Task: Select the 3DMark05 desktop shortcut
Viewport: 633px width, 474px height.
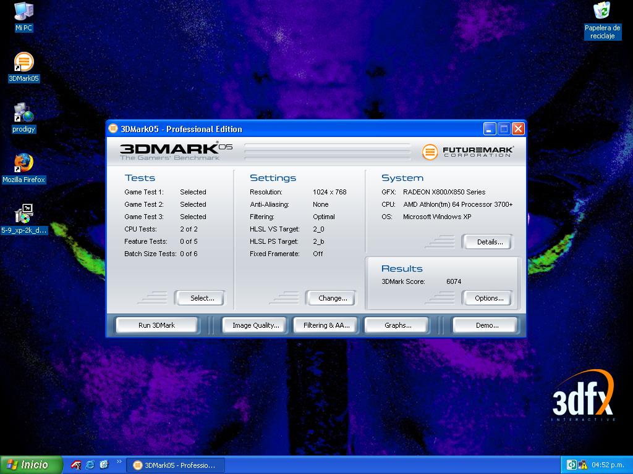Action: tap(24, 67)
